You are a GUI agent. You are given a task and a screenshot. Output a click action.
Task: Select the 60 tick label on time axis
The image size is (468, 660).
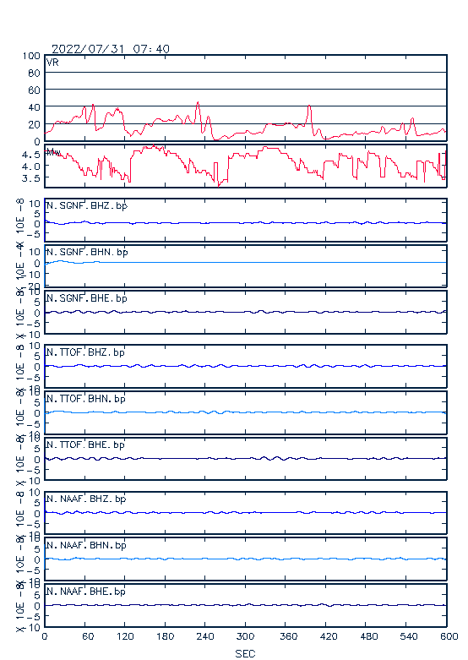[x=88, y=636]
